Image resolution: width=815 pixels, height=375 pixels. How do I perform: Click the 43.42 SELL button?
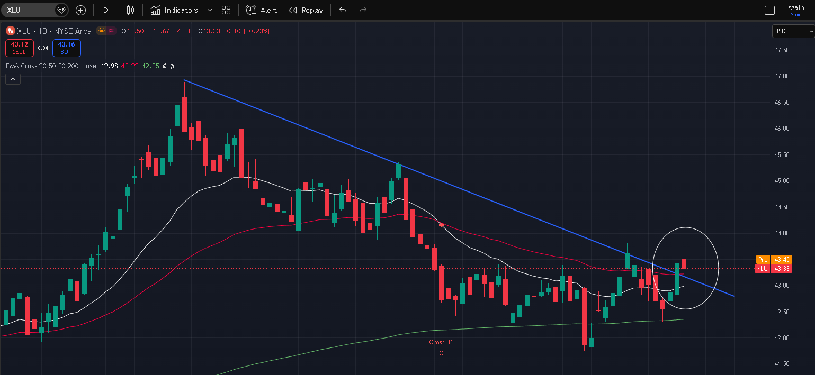tap(20, 48)
